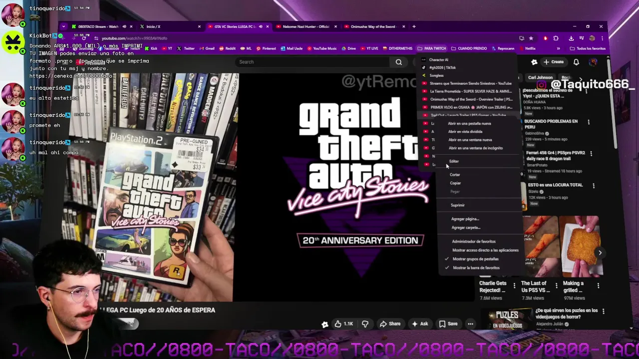Open options for The Last of Us short
The image size is (639, 359).
pyautogui.click(x=556, y=286)
